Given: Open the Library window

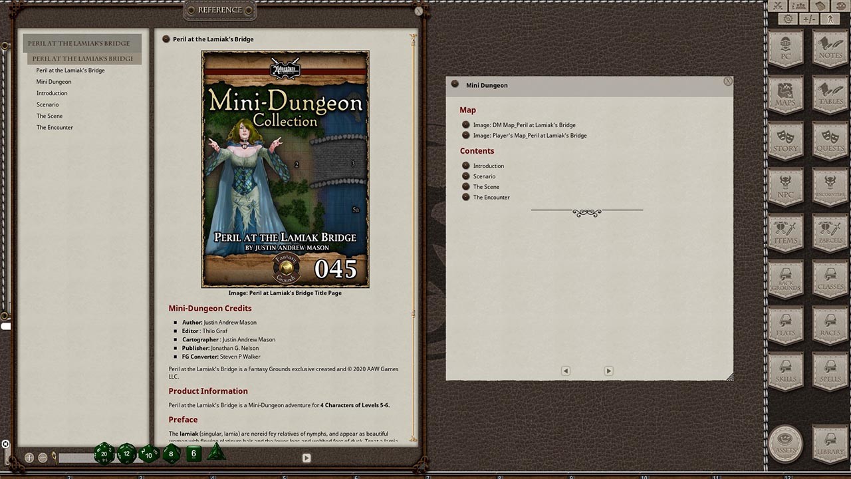Looking at the screenshot, I should [829, 444].
